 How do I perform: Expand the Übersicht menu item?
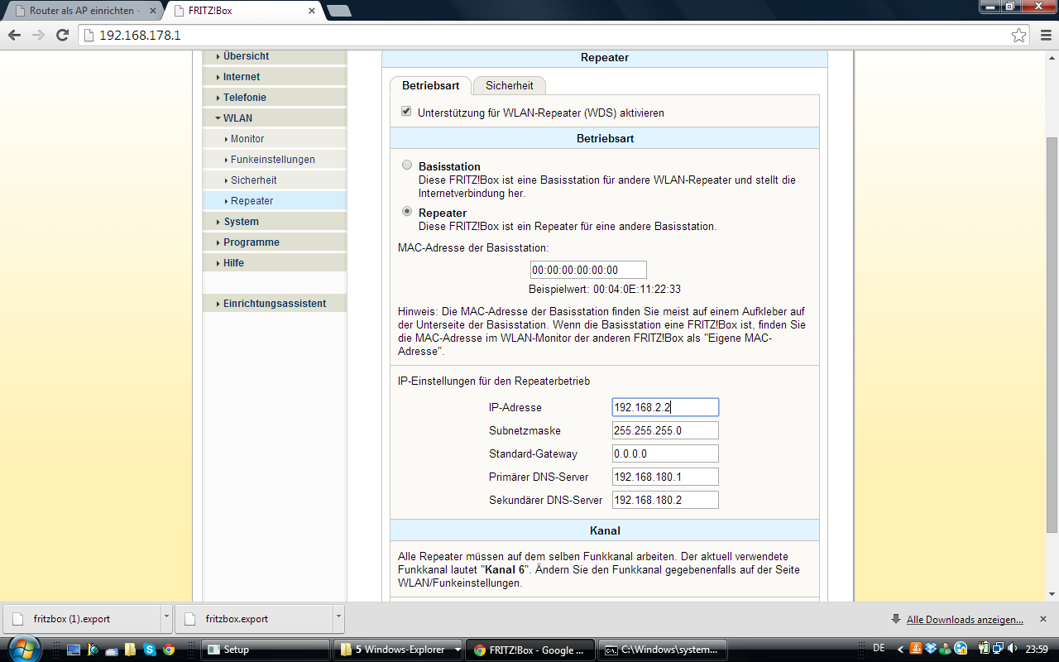click(x=274, y=56)
